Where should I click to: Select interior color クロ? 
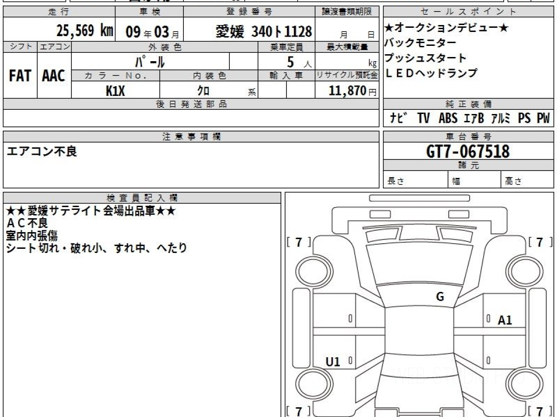(204, 91)
